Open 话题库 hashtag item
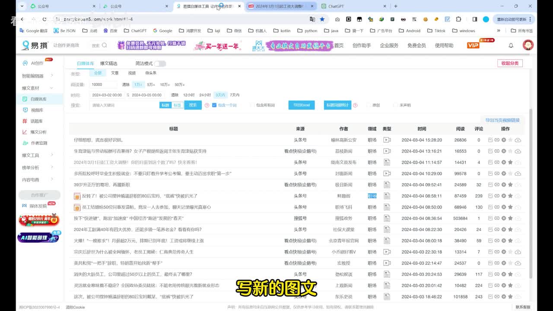The height and width of the screenshot is (311, 553). 36,121
